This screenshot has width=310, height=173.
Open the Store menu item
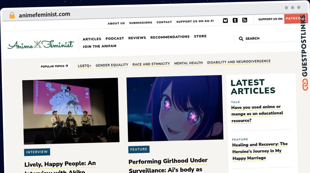click(200, 36)
